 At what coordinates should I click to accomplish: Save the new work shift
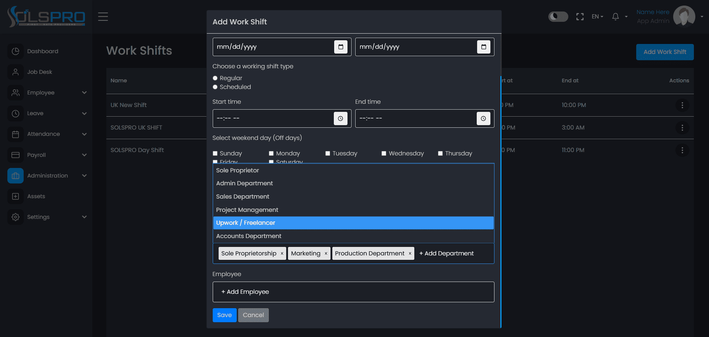tap(225, 315)
